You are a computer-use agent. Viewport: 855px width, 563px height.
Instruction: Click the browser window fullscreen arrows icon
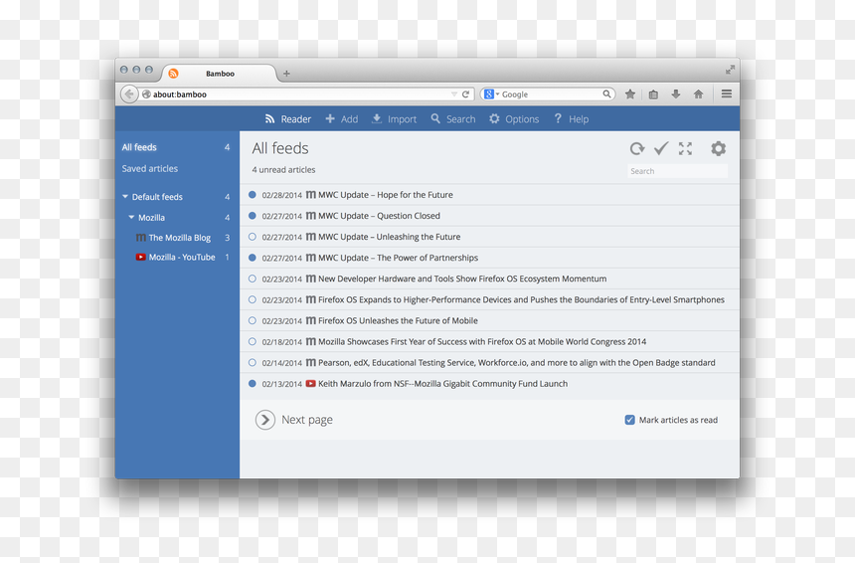click(x=730, y=70)
